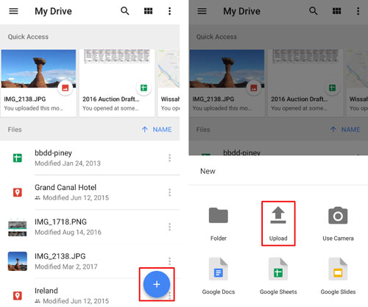The image size is (368, 307).
Task: Create a new Google Sheets file
Action: pos(278,276)
